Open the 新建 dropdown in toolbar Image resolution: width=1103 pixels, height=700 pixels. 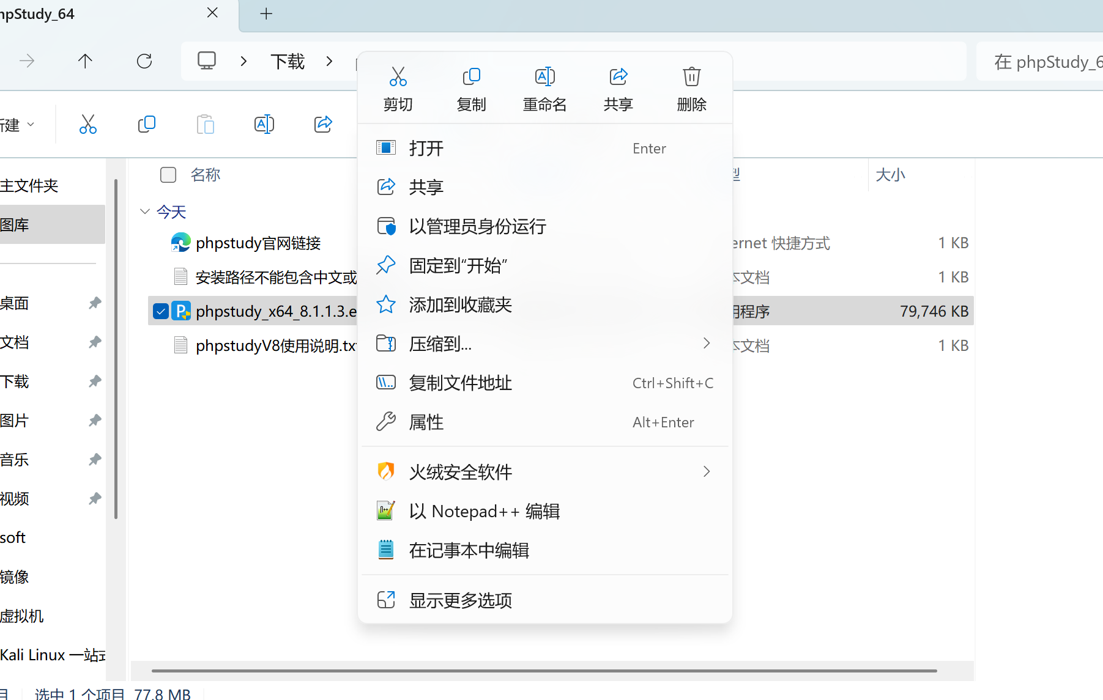(x=17, y=125)
